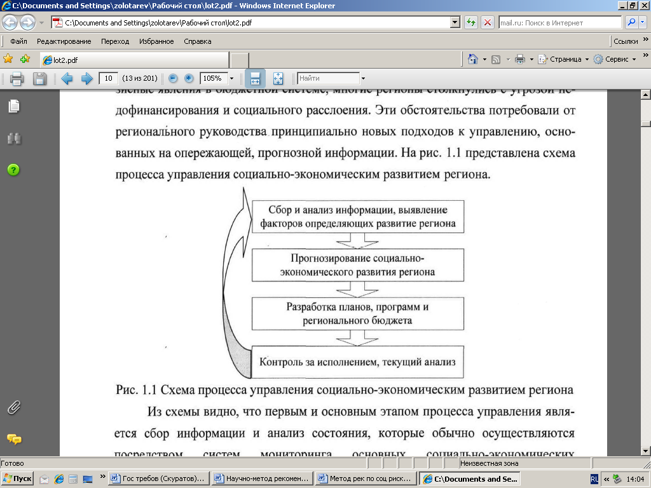Open the Файл menu
651x488 pixels.
point(18,41)
